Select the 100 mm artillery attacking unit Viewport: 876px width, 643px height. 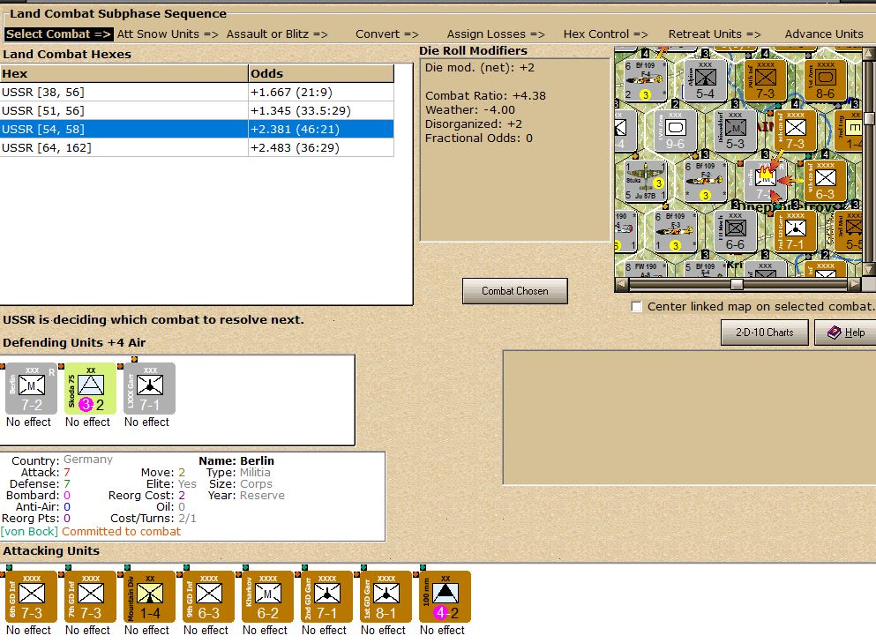coord(445,596)
